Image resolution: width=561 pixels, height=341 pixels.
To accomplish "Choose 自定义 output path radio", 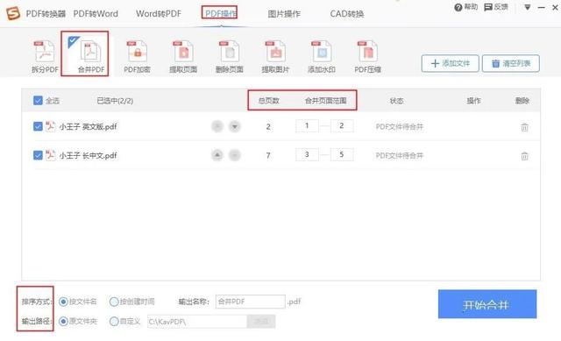I will click(x=114, y=322).
